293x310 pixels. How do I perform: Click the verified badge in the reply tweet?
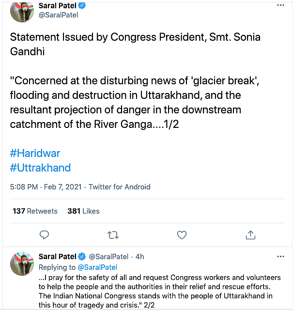pos(82,257)
